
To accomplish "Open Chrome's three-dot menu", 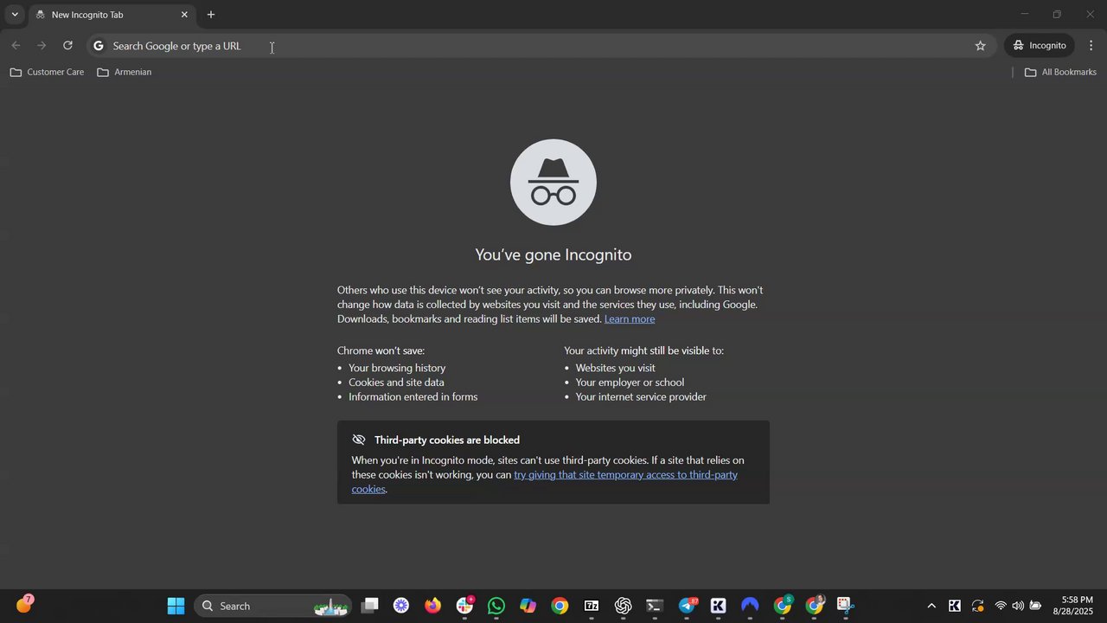I will tap(1091, 46).
